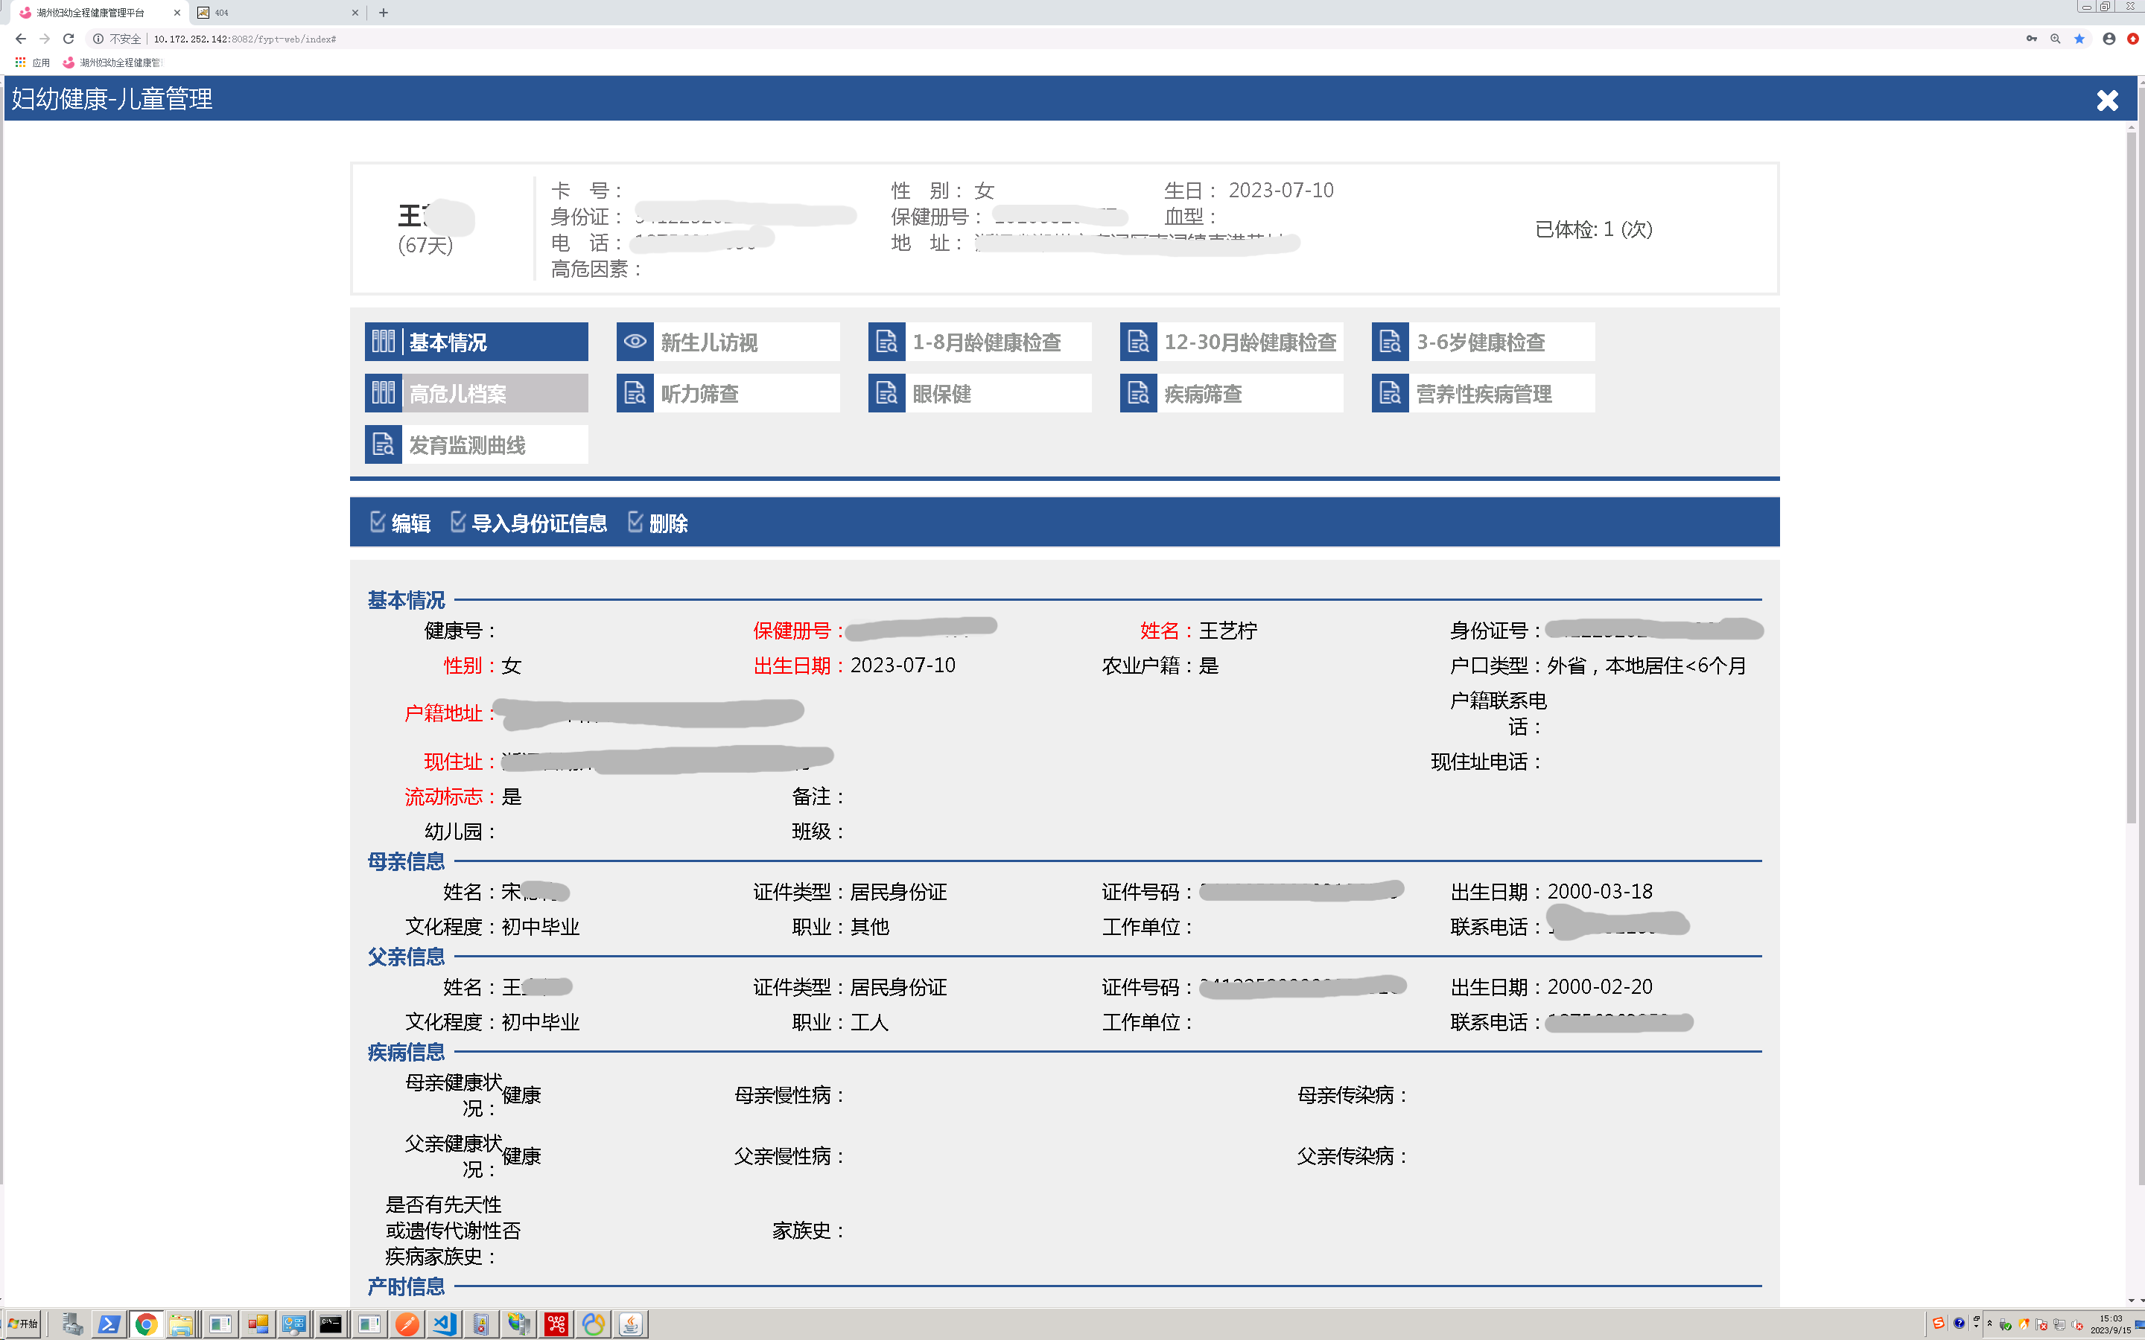Open the 湖州妇幼全程健康管理 bookmark
This screenshot has width=2145, height=1340.
coord(112,63)
